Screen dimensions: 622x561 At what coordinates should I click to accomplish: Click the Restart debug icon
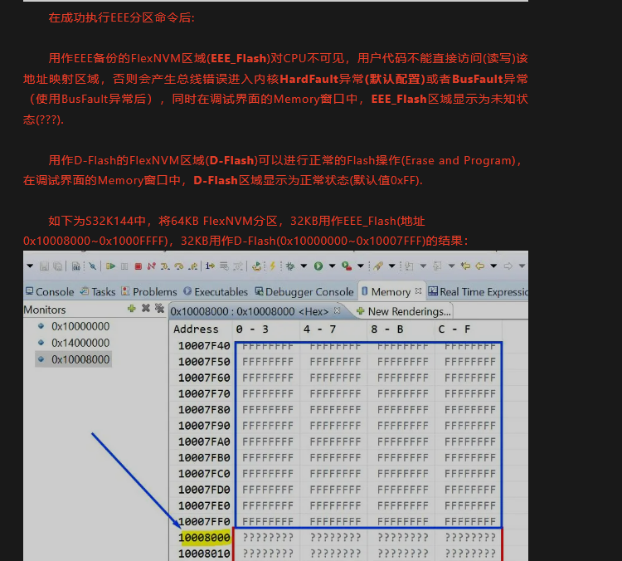point(256,266)
